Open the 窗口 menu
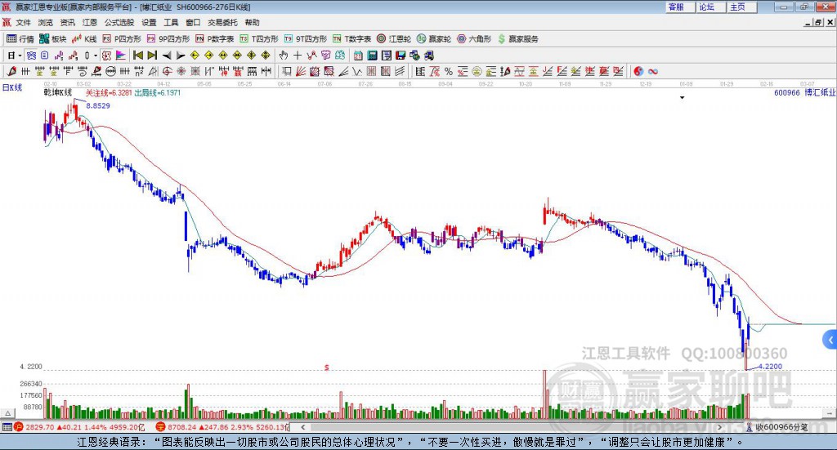This screenshot has width=837, height=450. point(193,22)
